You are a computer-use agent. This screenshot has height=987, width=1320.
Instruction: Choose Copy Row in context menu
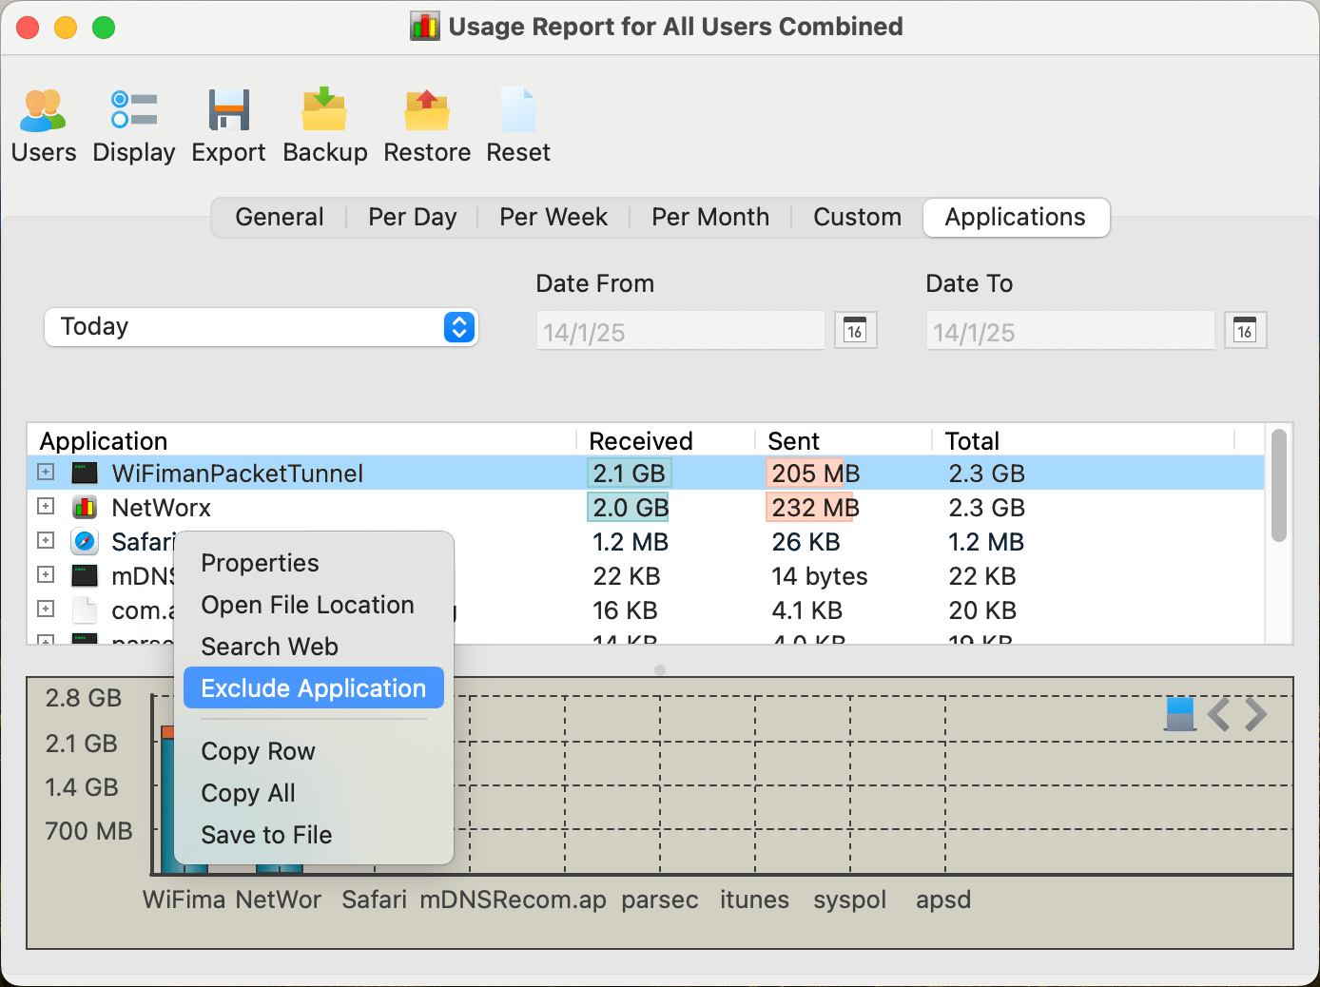click(314, 751)
